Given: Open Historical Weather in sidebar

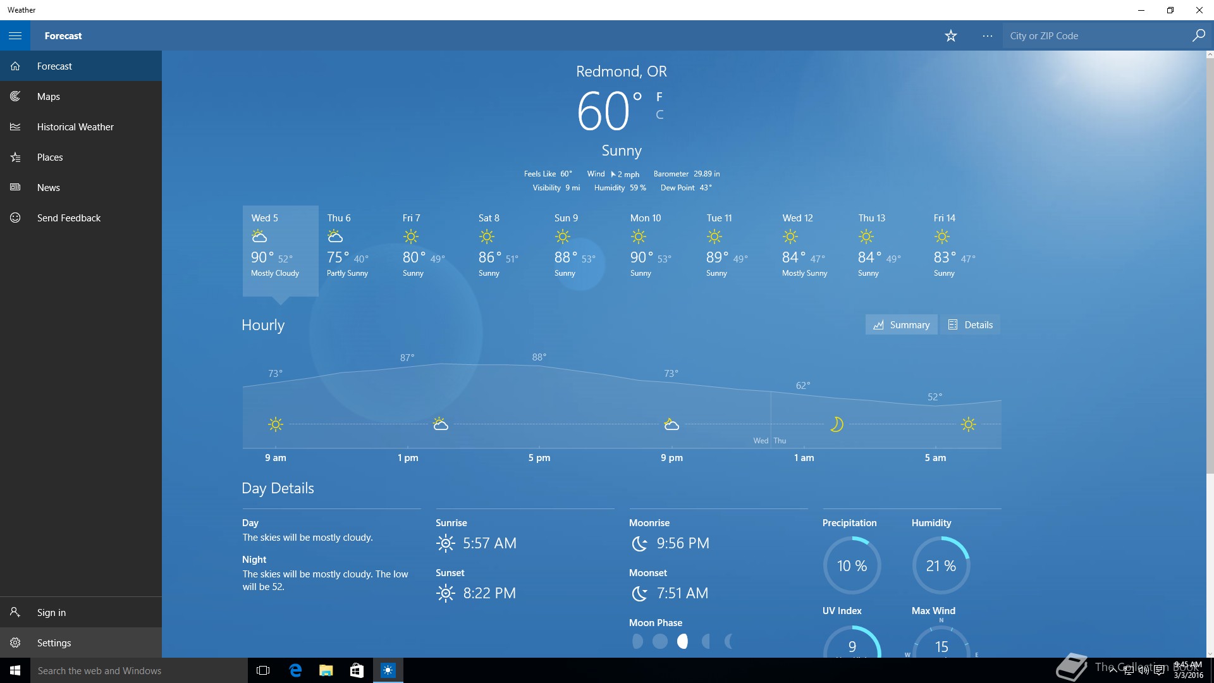Looking at the screenshot, I should pos(75,127).
